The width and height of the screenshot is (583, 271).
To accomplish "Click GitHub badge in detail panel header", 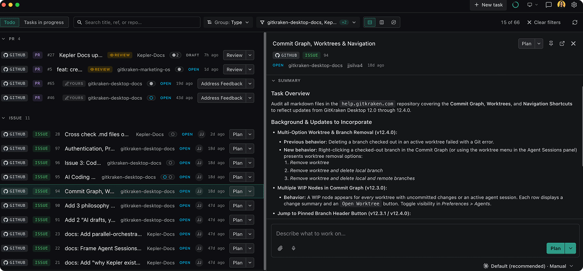I will point(286,55).
